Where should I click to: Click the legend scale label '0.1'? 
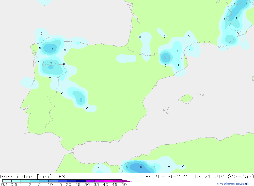[x=4, y=184]
